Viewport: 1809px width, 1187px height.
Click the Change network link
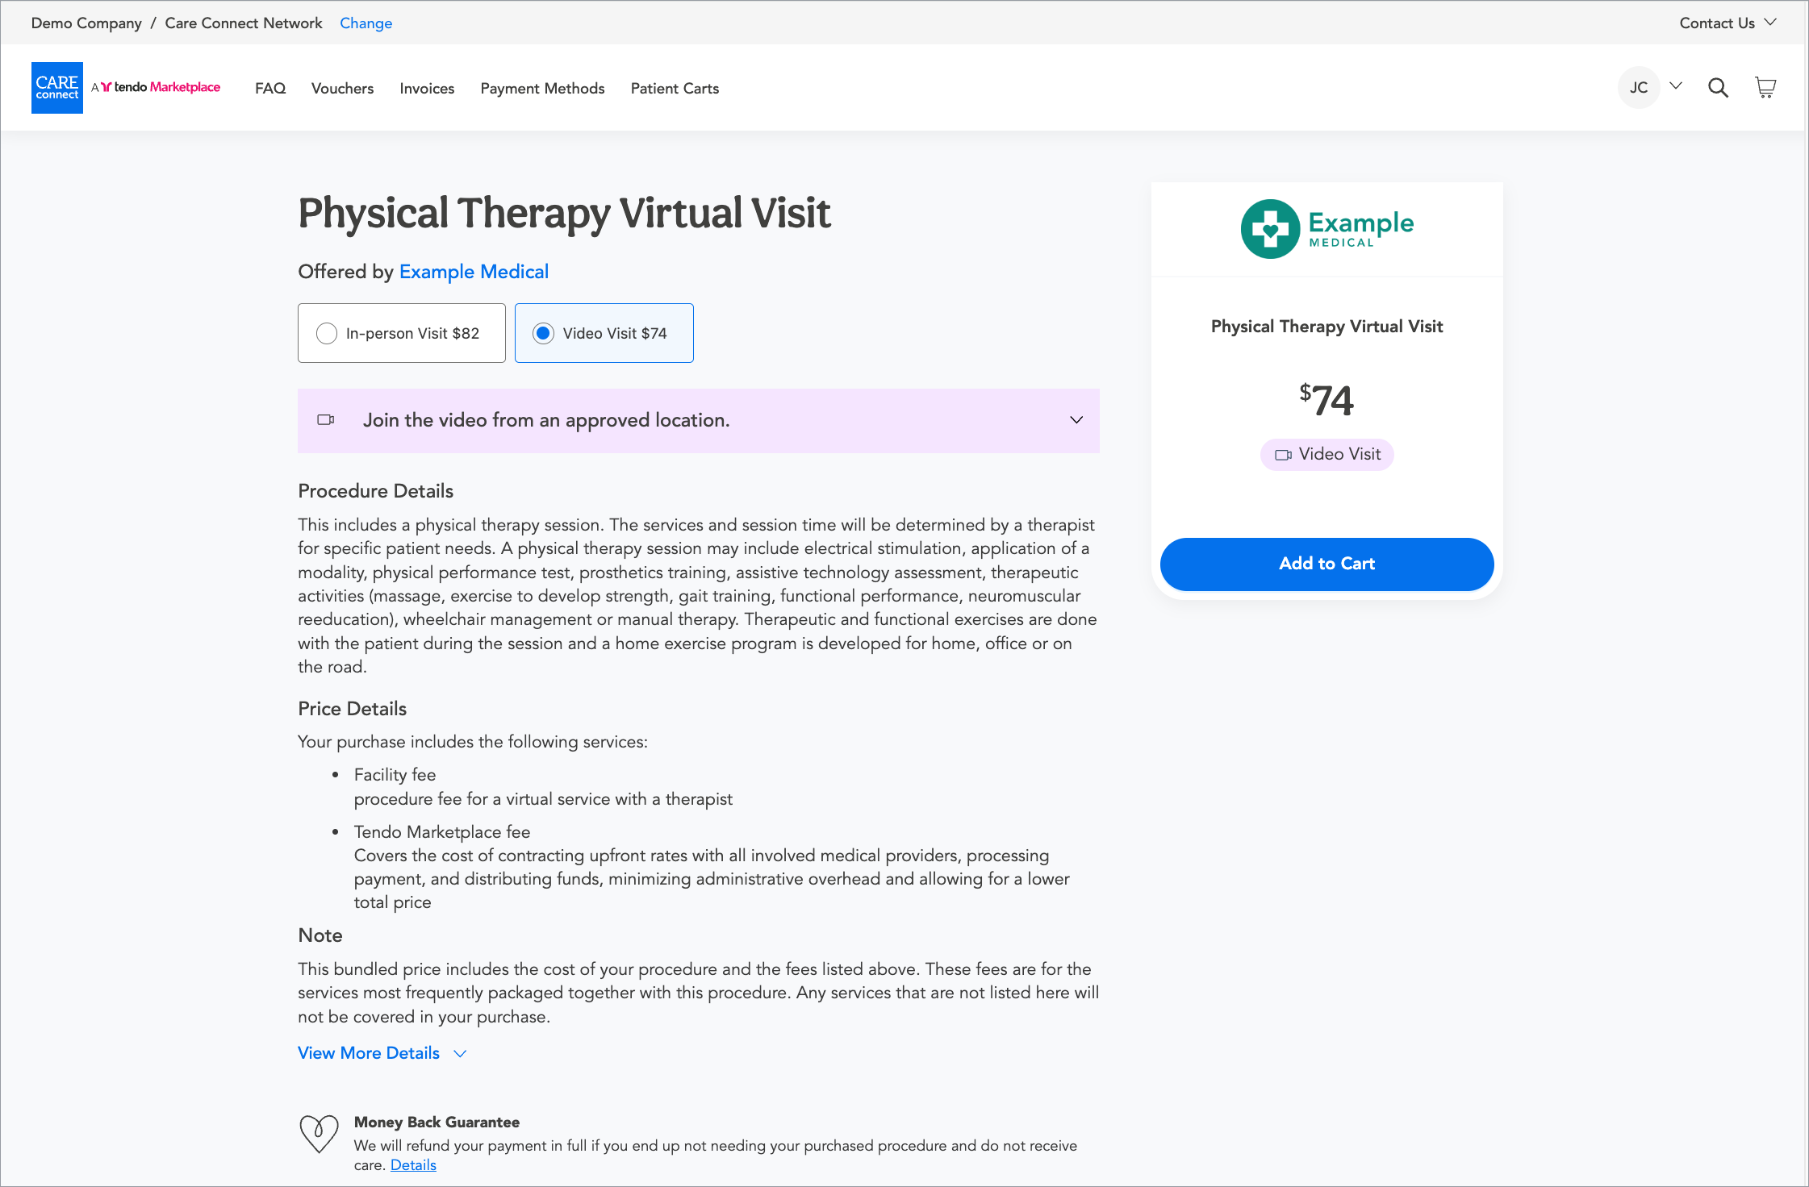(366, 23)
